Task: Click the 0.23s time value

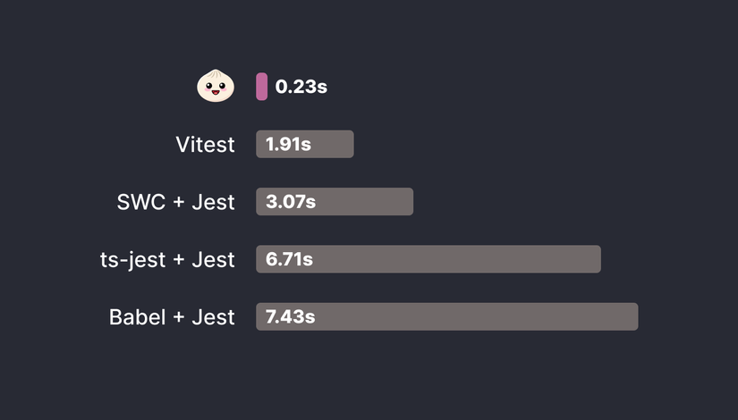Action: pos(301,87)
